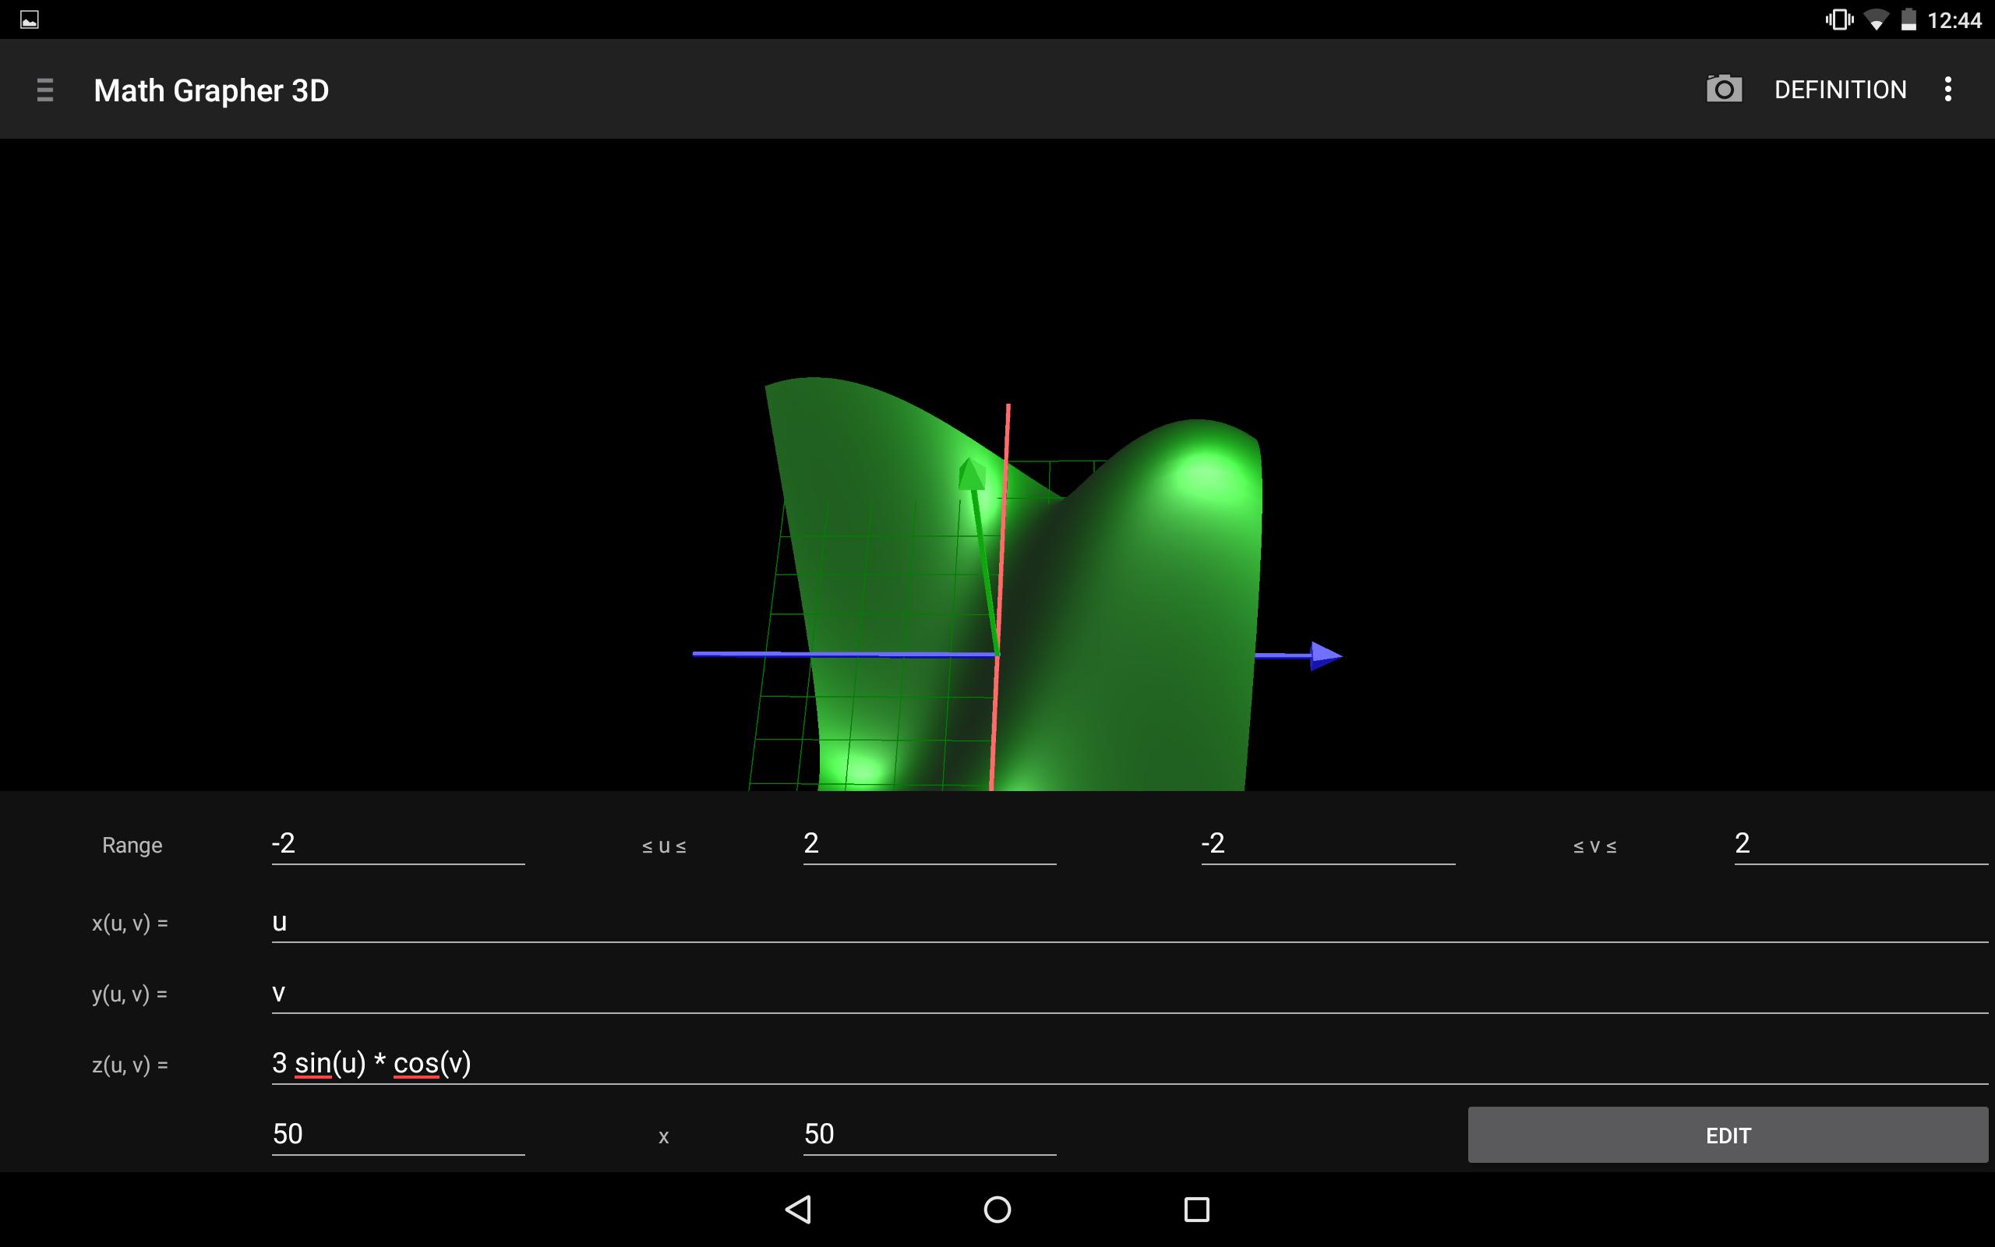Open the DEFINITION view
This screenshot has height=1247, width=1995.
pyautogui.click(x=1840, y=90)
